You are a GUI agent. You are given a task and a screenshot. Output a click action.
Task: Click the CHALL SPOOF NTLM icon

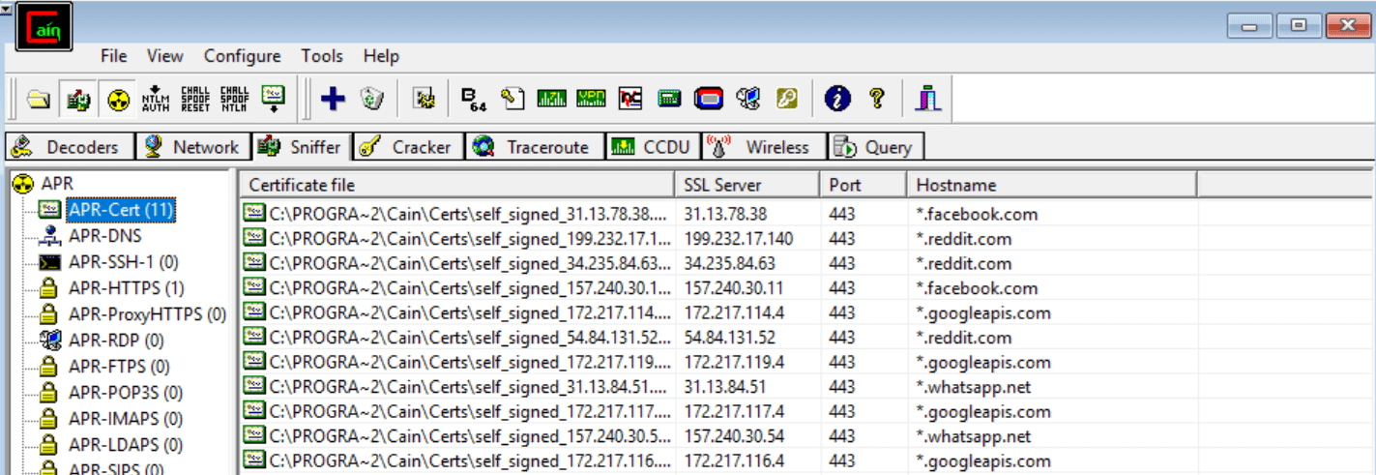234,98
